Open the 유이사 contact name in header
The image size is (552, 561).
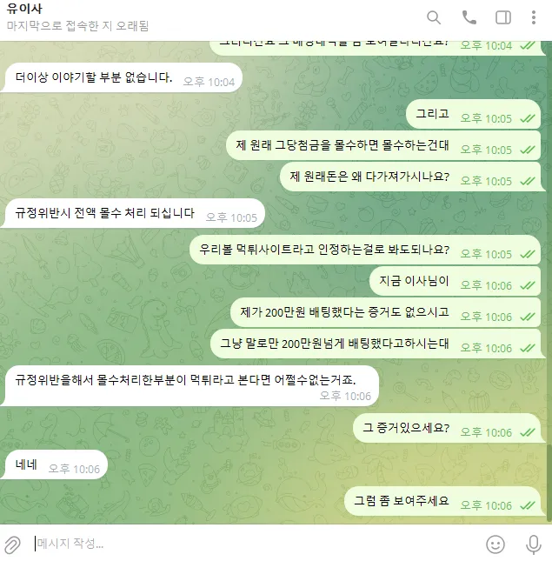coord(24,9)
